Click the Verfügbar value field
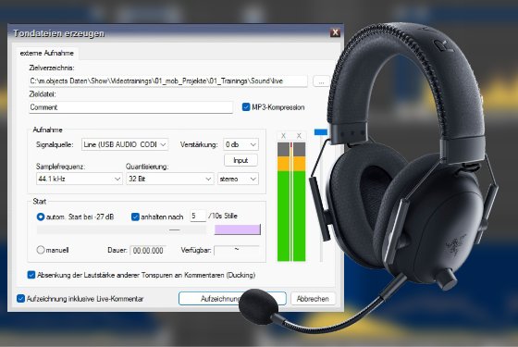518x347 pixels. tap(237, 251)
